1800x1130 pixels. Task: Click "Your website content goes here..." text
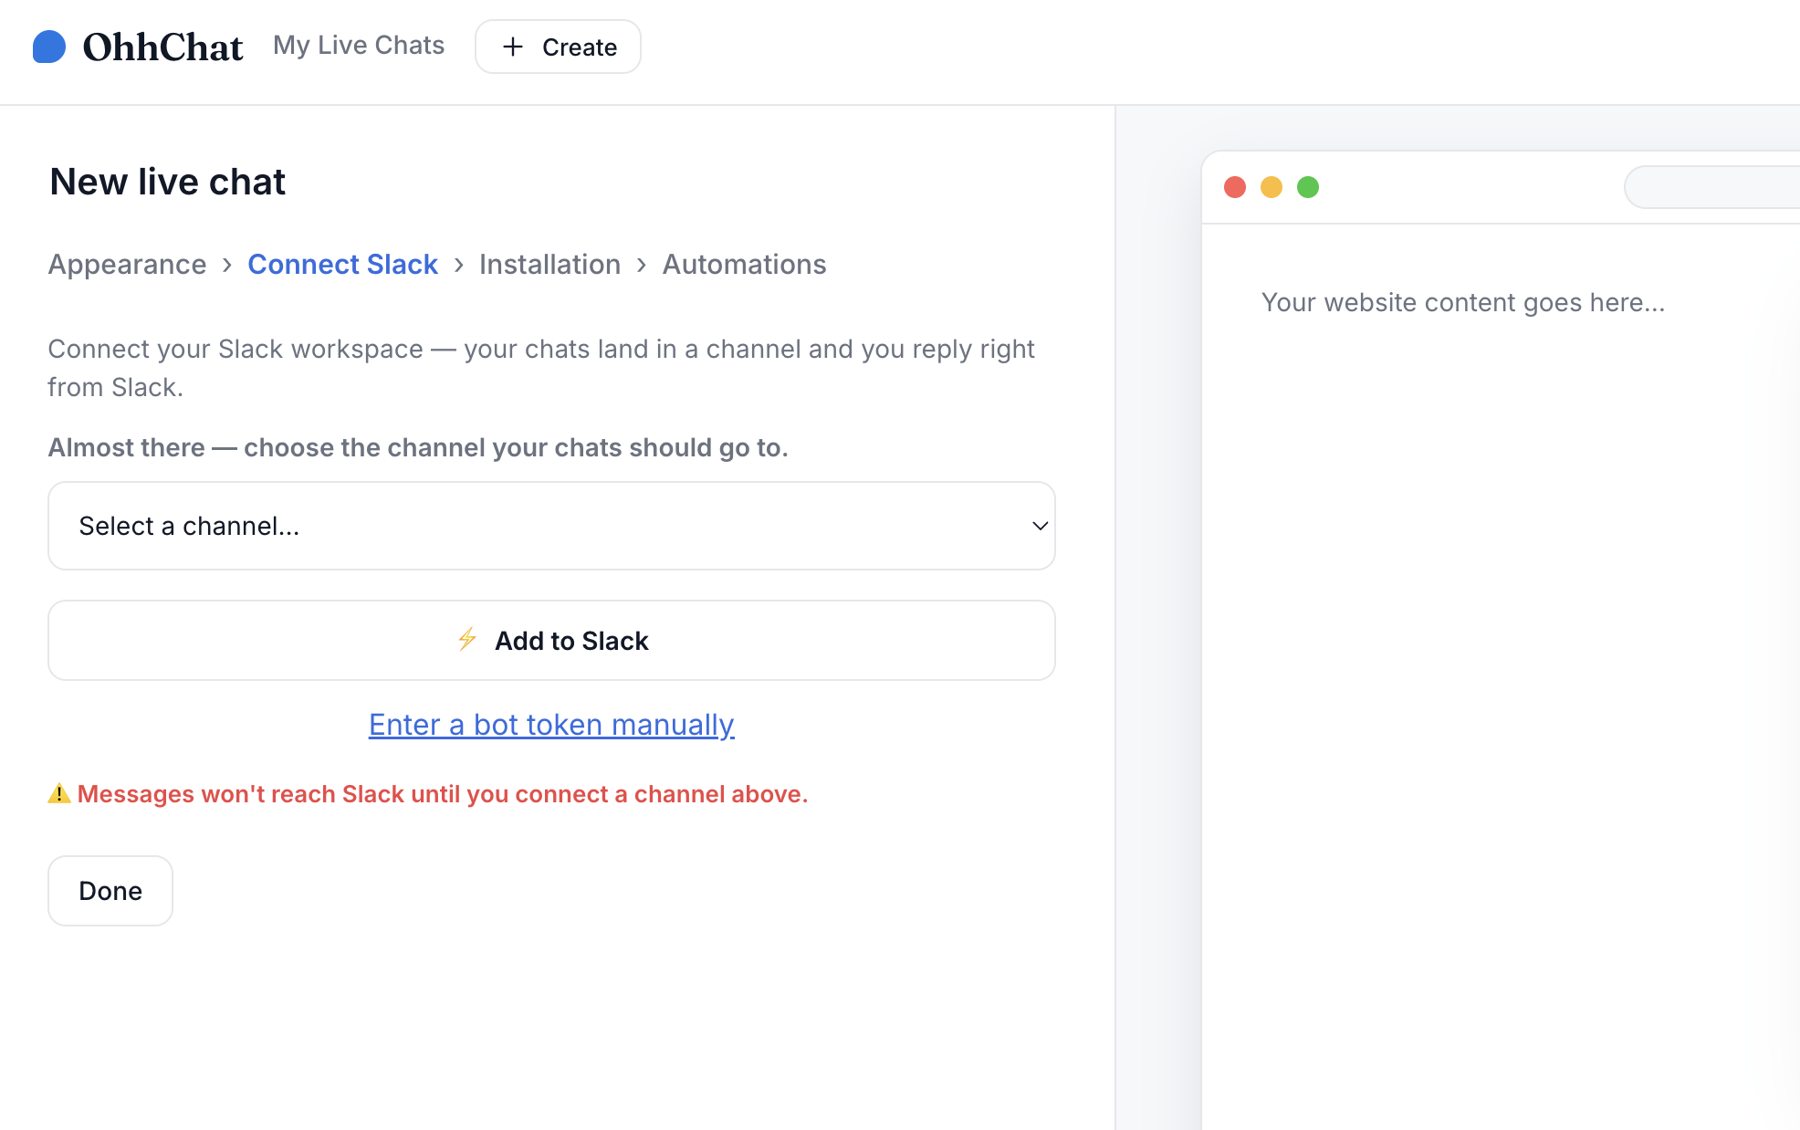[1463, 303]
